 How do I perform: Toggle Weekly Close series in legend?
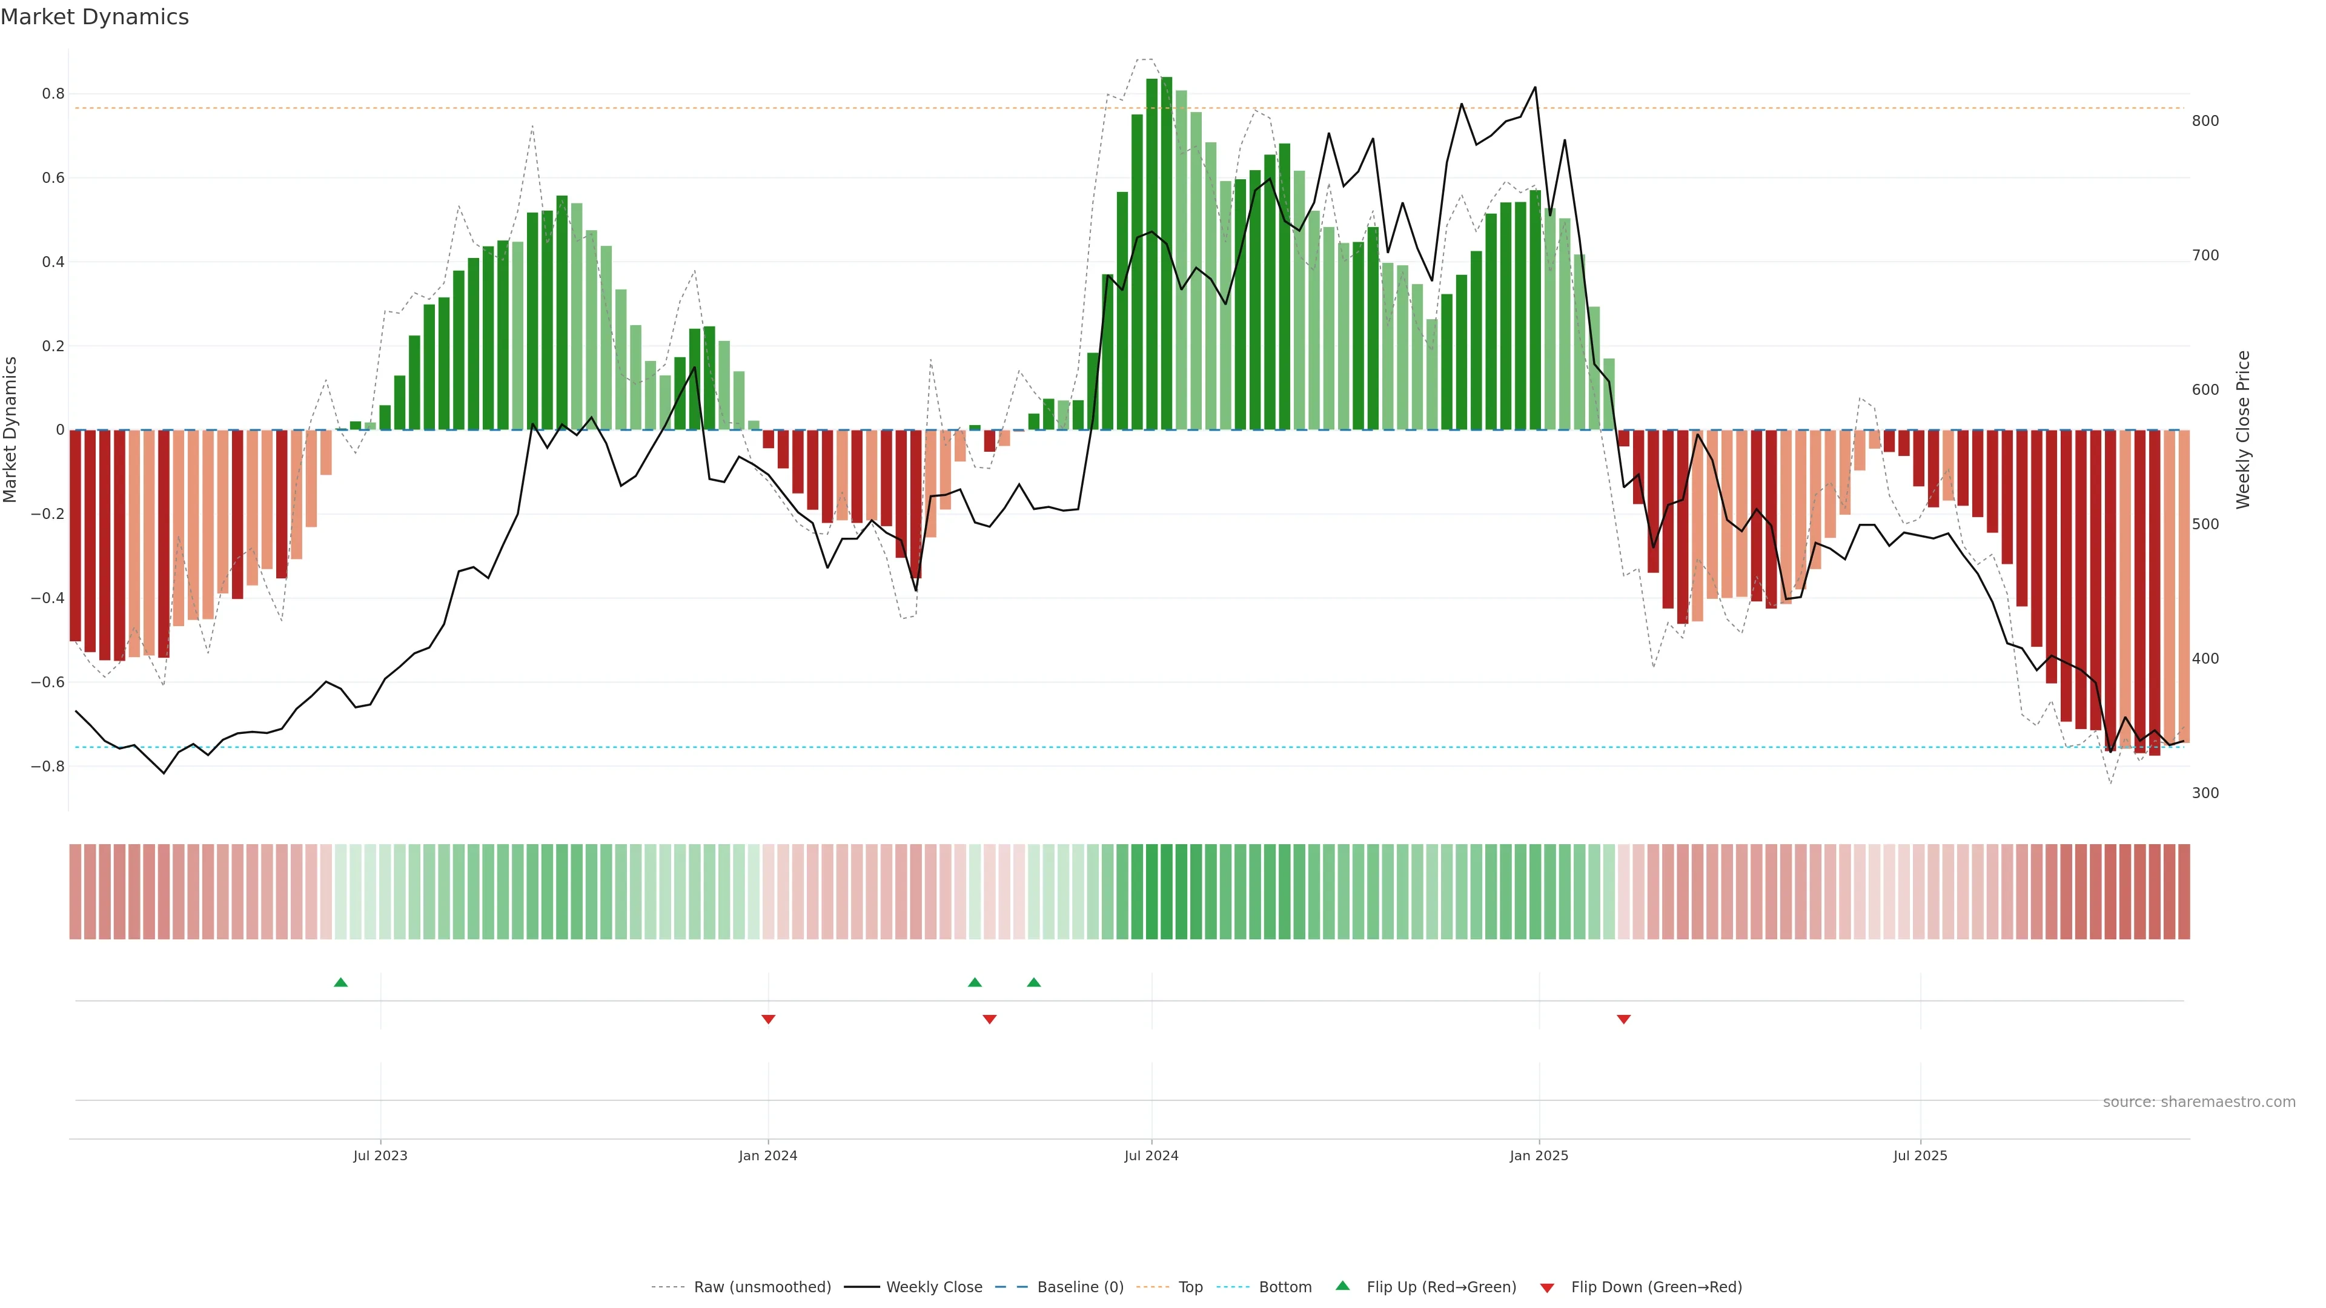coord(933,1287)
